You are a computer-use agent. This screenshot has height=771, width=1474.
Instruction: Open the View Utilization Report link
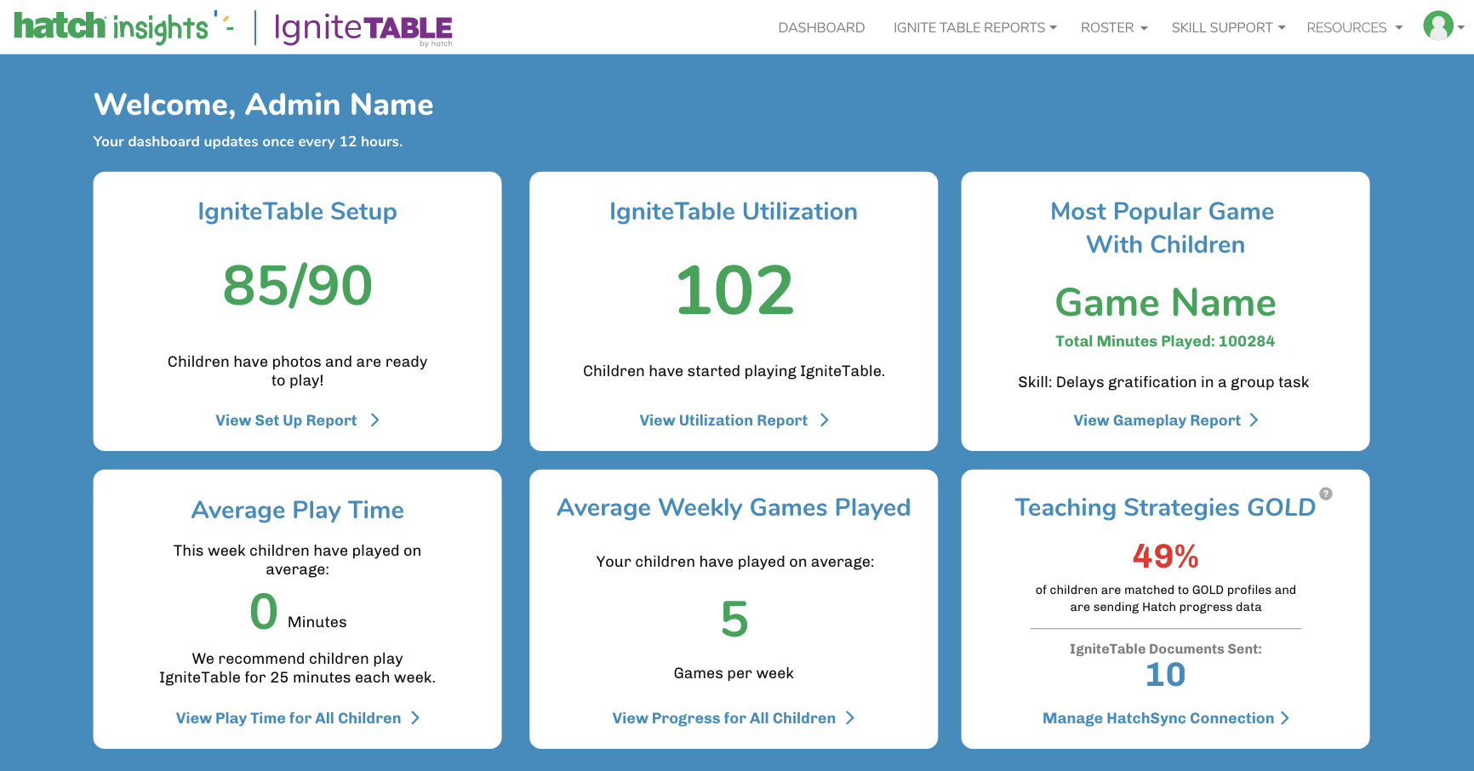pos(723,420)
